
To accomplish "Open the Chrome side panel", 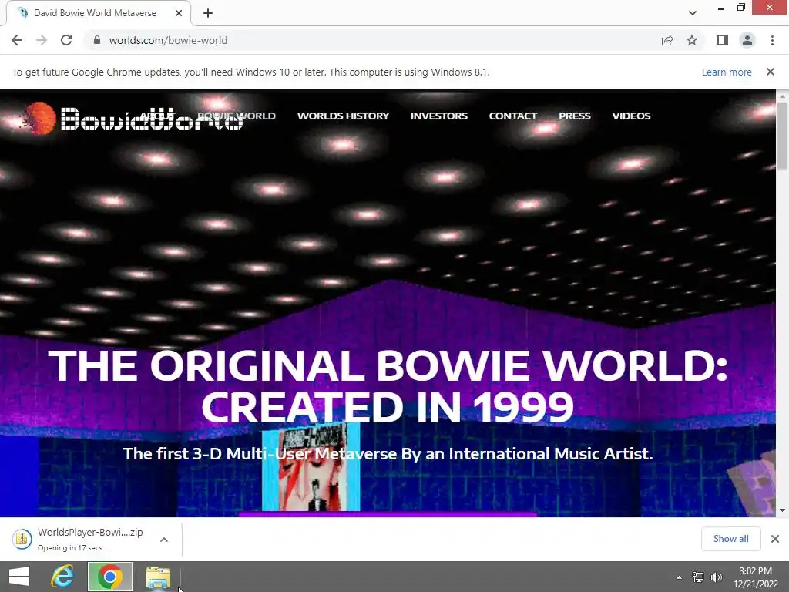I will coord(723,40).
